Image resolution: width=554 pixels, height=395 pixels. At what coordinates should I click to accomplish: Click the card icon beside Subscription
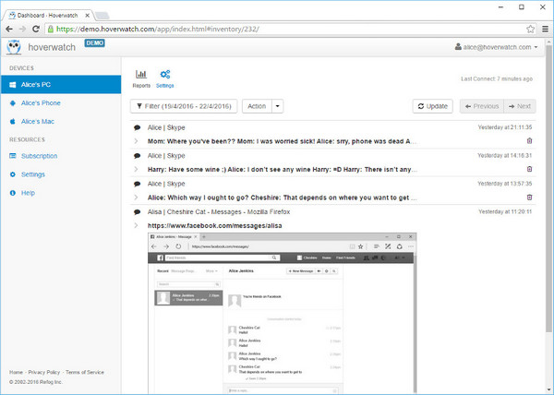tap(13, 156)
